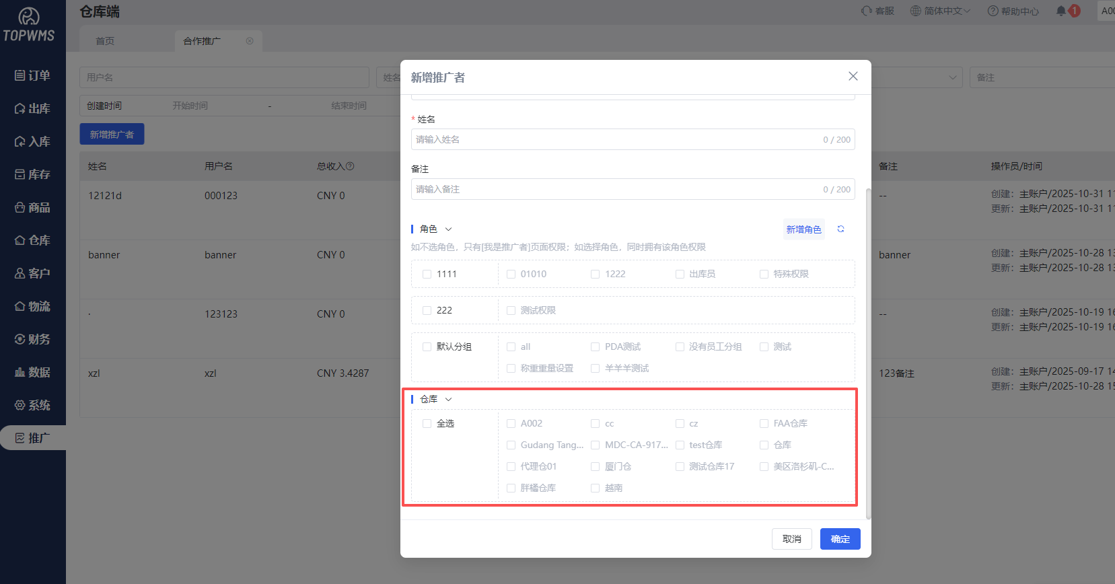Viewport: 1115px width, 584px height.
Task: Switch to the 首页 tab
Action: click(x=105, y=41)
